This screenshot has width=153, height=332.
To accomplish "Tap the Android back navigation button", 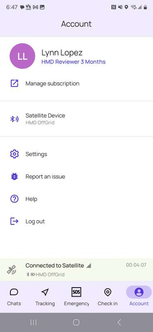I will (119, 322).
